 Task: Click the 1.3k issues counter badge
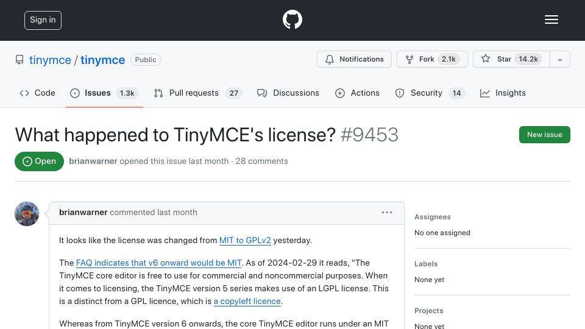tap(127, 93)
